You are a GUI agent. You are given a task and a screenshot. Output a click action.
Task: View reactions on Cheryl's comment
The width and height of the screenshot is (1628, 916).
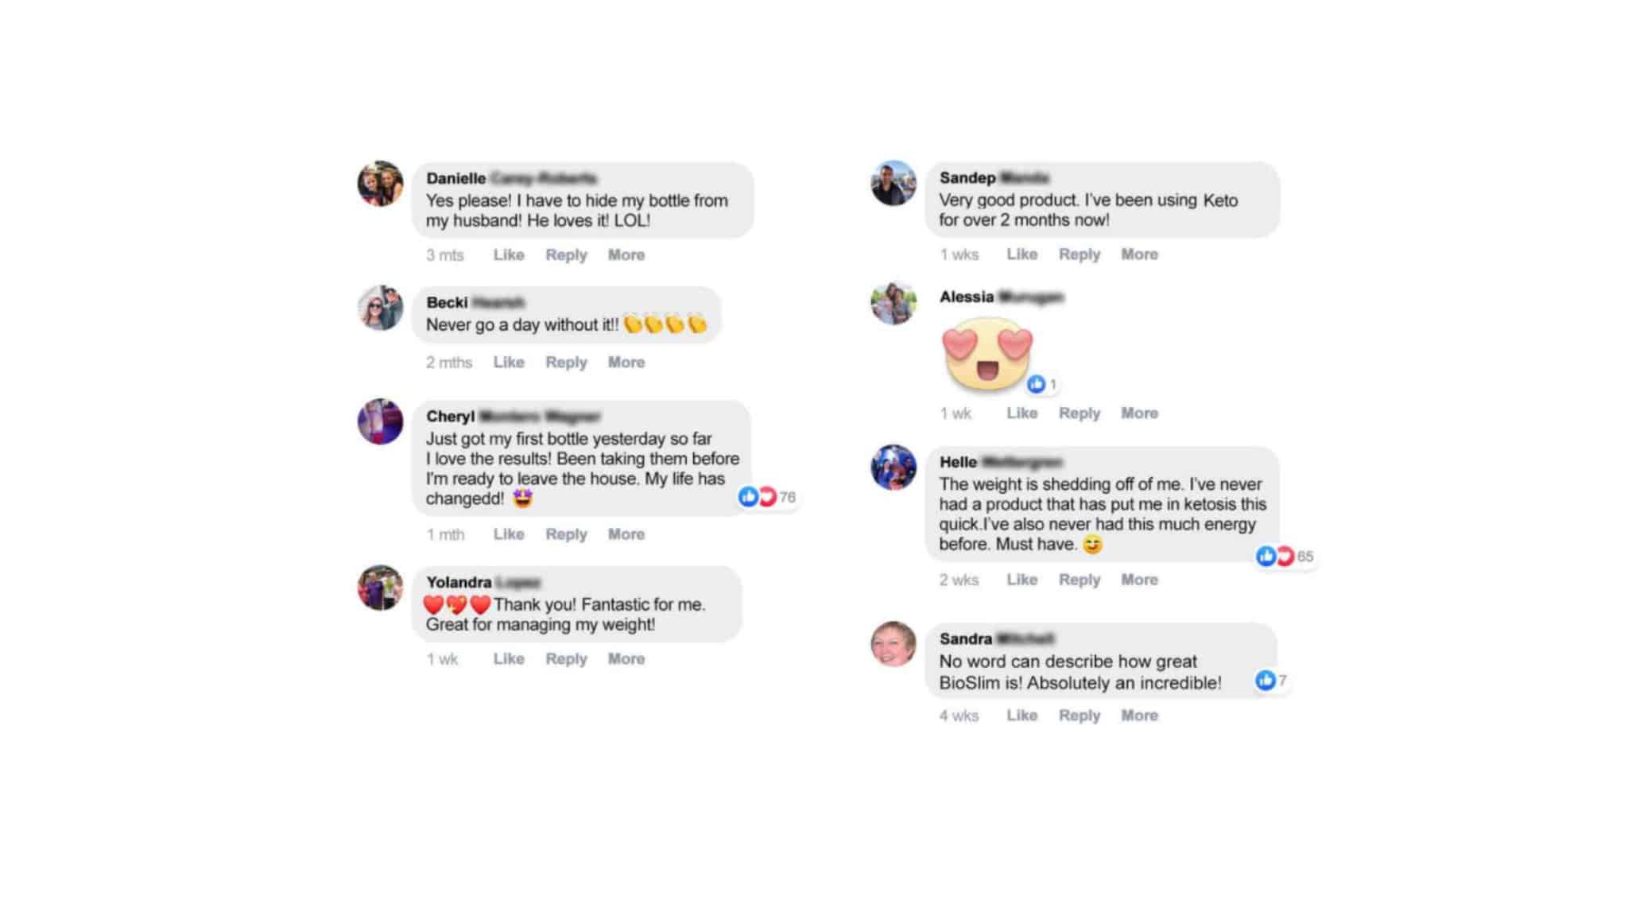tap(767, 497)
